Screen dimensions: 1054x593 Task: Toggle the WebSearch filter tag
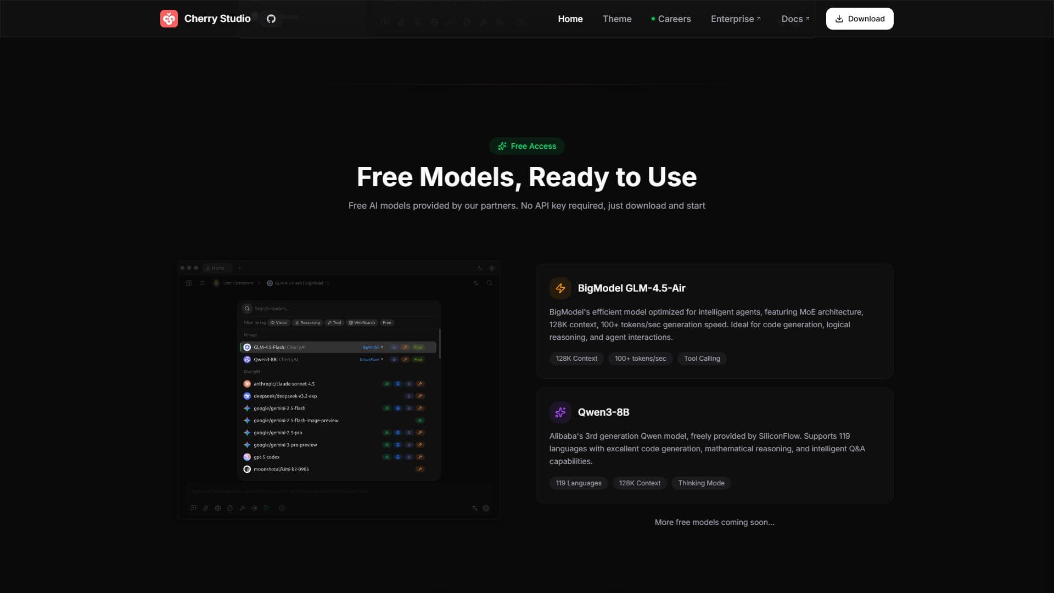pos(362,323)
